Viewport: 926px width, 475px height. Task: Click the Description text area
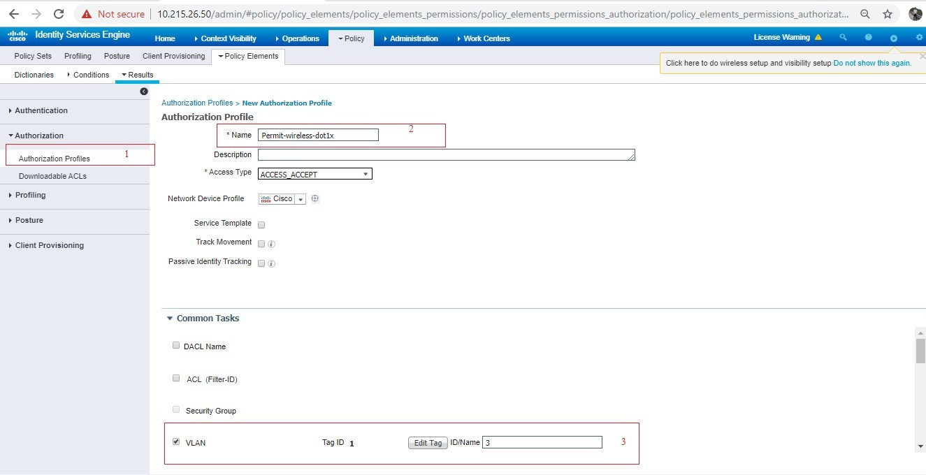coord(447,154)
